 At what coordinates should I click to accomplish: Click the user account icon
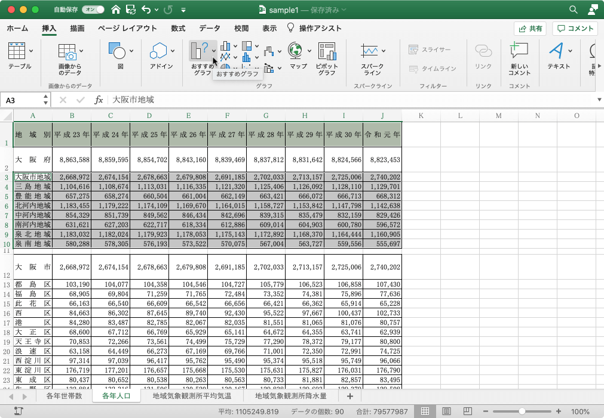pyautogui.click(x=593, y=10)
